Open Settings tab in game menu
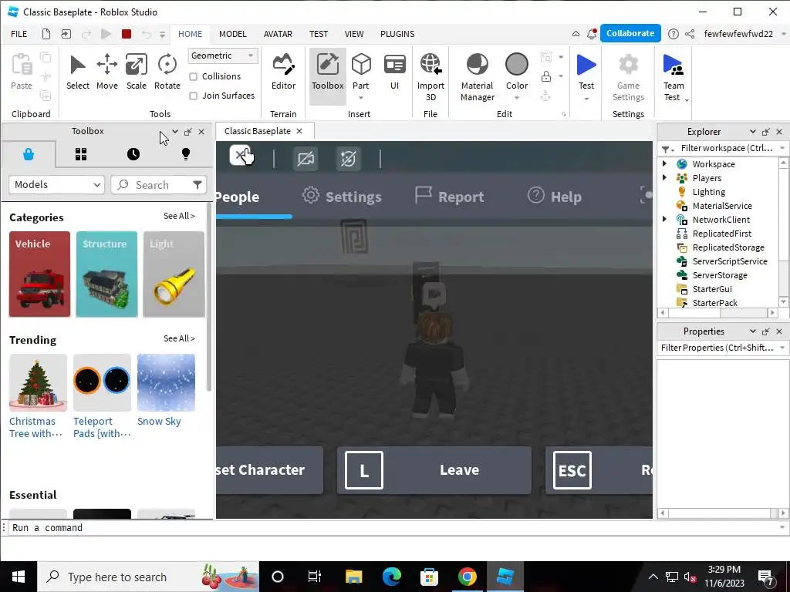The height and width of the screenshot is (592, 790). 342,197
